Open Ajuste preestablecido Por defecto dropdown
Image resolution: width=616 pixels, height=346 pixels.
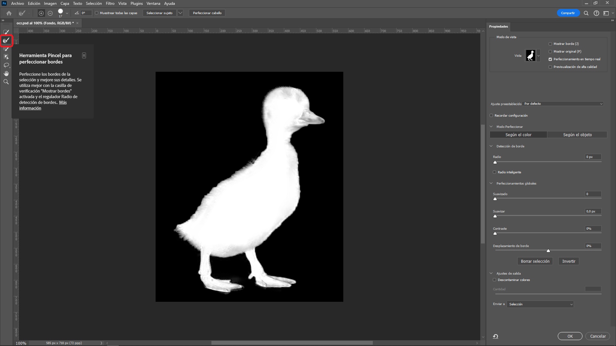coord(563,104)
